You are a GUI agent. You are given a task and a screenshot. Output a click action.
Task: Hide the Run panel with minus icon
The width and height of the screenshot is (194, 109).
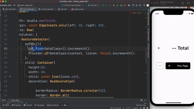(x=145, y=100)
